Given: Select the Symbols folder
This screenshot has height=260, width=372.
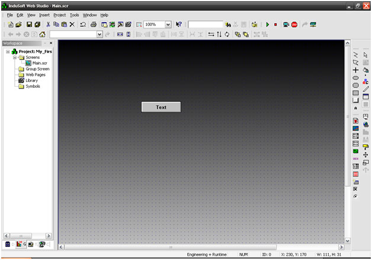Looking at the screenshot, I should 33,86.
